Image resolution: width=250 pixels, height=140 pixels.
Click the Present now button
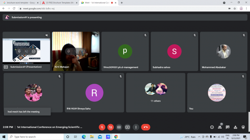coord(127,127)
